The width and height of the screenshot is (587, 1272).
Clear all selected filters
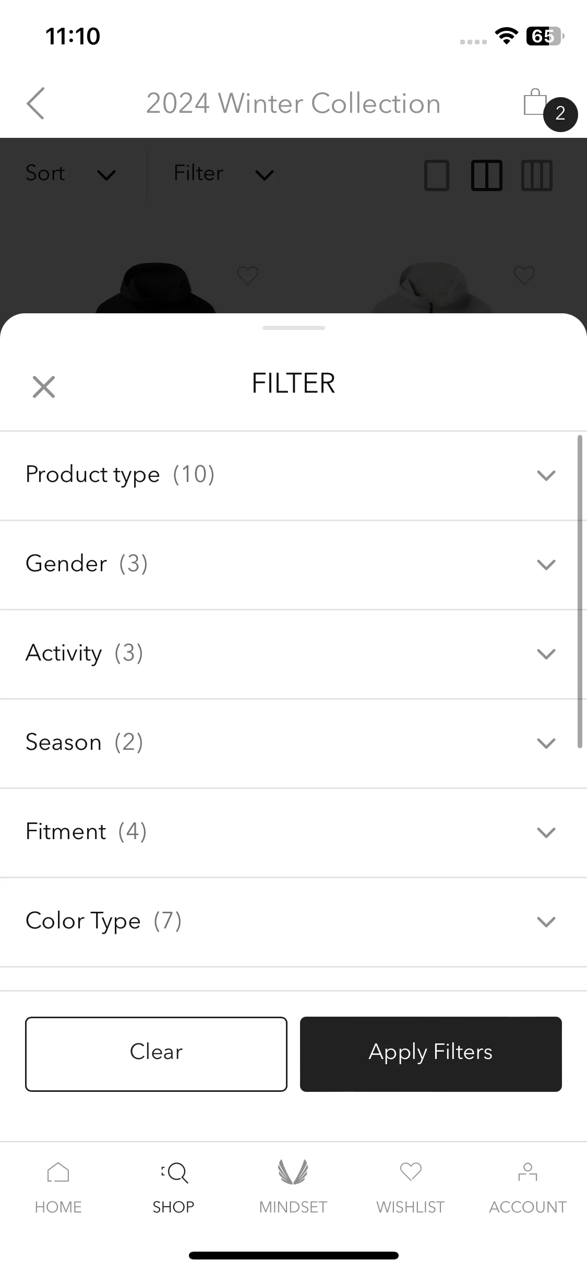click(x=156, y=1054)
